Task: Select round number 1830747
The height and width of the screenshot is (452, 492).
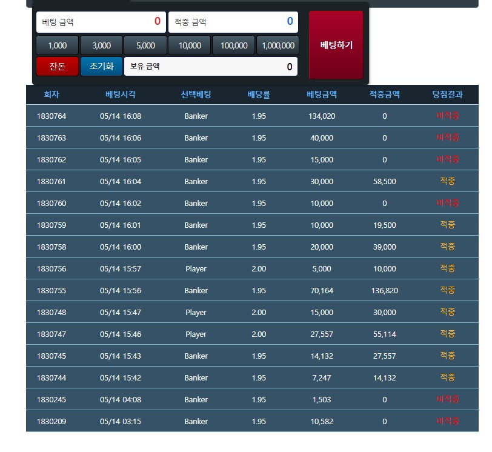Action: [x=52, y=334]
